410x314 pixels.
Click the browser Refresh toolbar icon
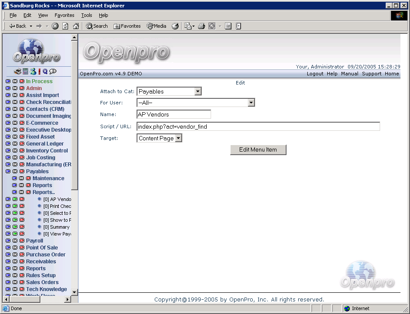65,26
